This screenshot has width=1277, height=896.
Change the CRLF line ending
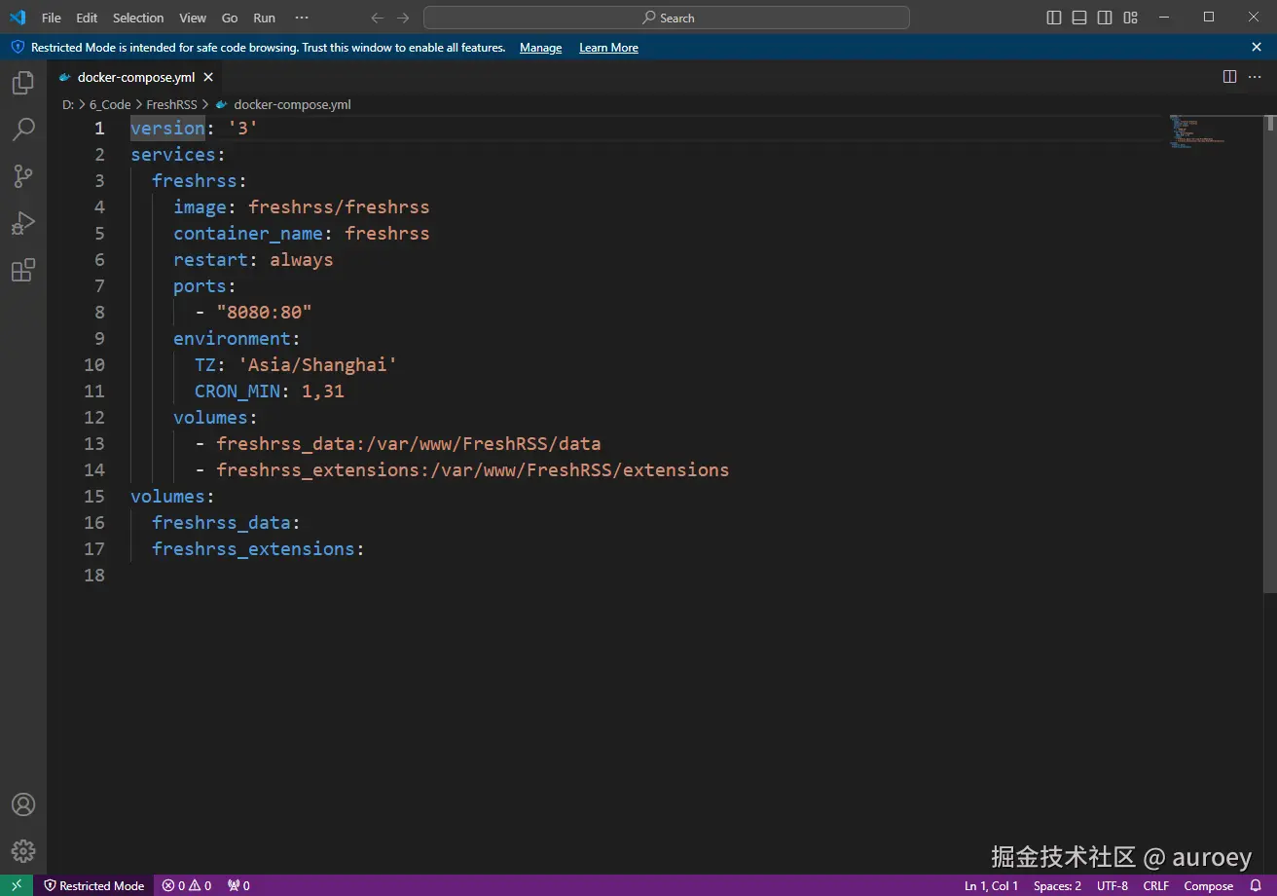tap(1156, 885)
